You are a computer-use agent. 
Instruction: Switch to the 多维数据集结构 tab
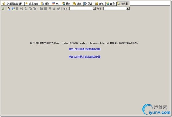[x=13, y=4]
